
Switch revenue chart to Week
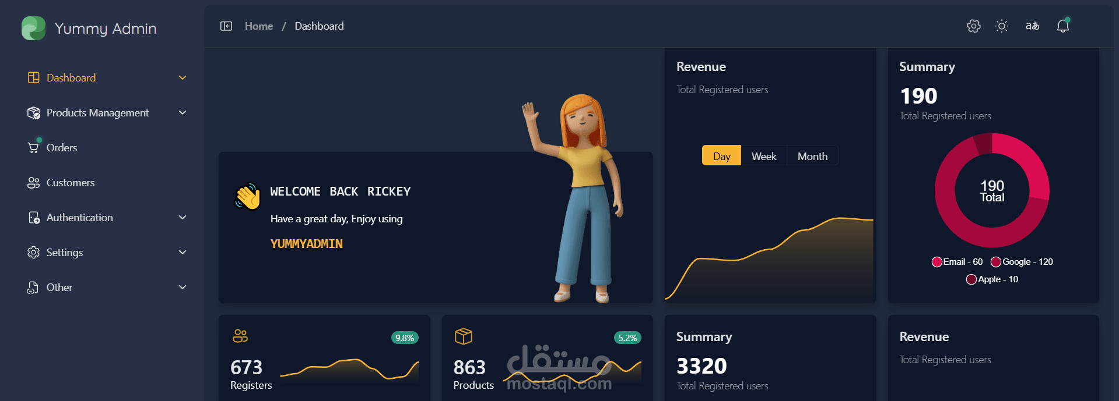[x=764, y=155]
